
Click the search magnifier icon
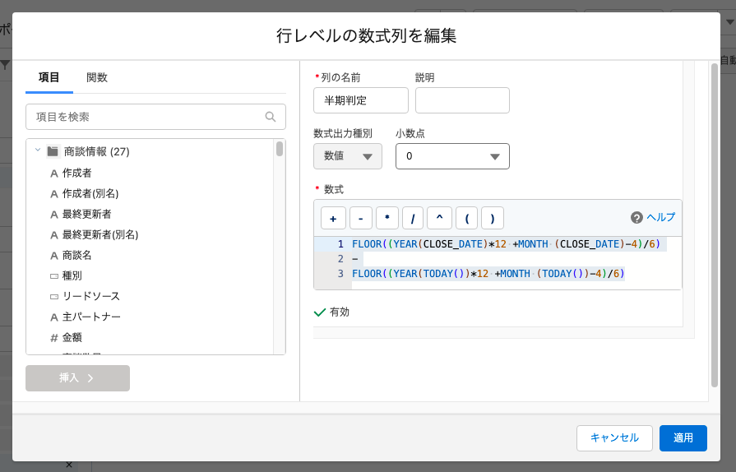point(271,117)
